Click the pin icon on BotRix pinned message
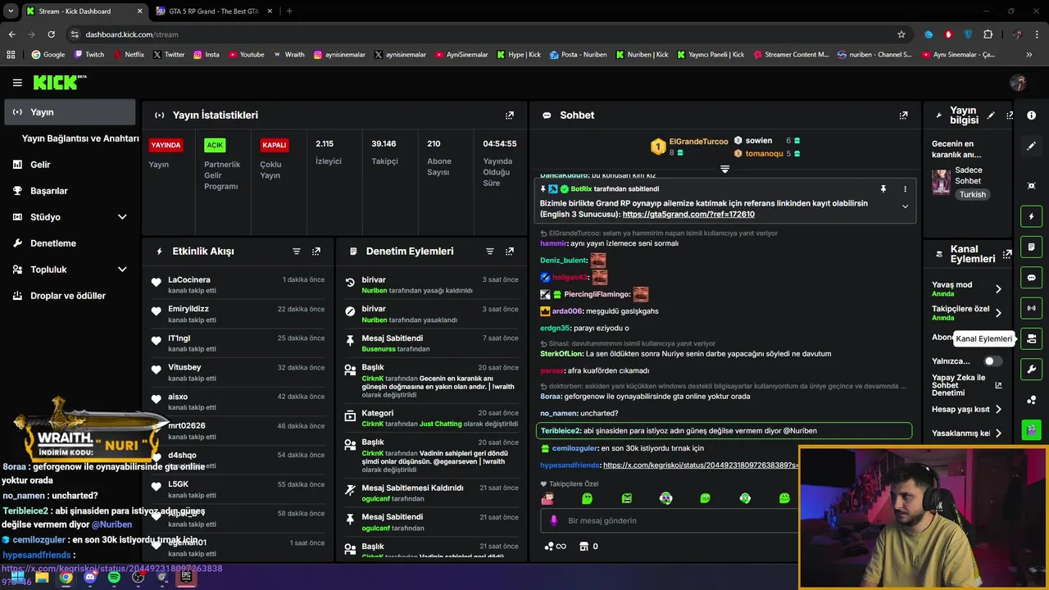The height and width of the screenshot is (590, 1049). pyautogui.click(x=883, y=189)
